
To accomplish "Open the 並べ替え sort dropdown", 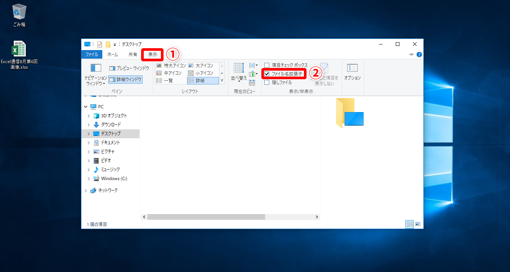I will 239,72.
